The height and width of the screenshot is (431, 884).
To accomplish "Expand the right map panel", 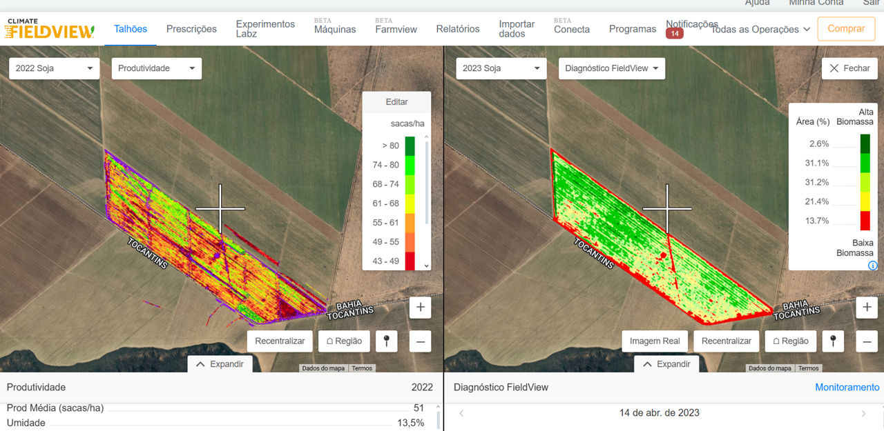I will pyautogui.click(x=667, y=364).
